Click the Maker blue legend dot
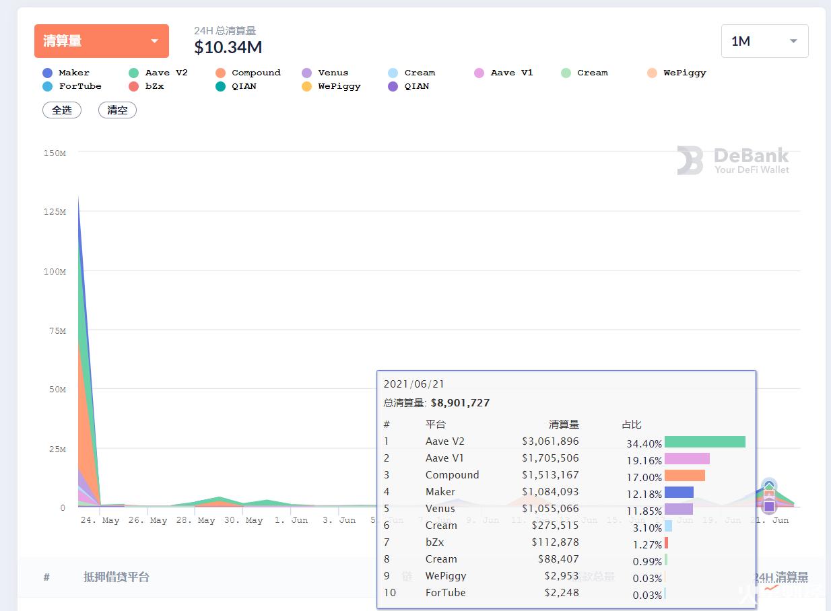831x611 pixels. (x=47, y=73)
